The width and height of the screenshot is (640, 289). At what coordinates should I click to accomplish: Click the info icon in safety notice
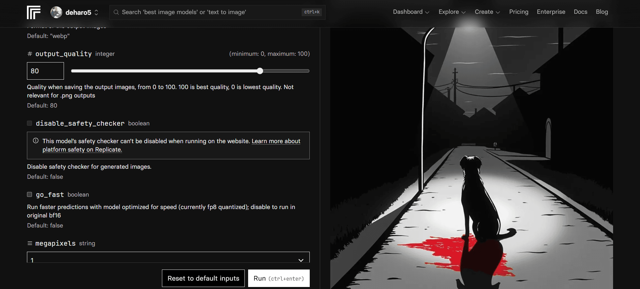click(36, 141)
